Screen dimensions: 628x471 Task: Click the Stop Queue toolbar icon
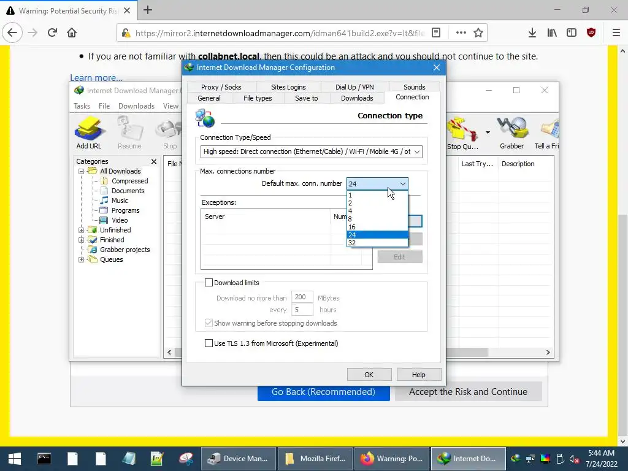pos(462,133)
